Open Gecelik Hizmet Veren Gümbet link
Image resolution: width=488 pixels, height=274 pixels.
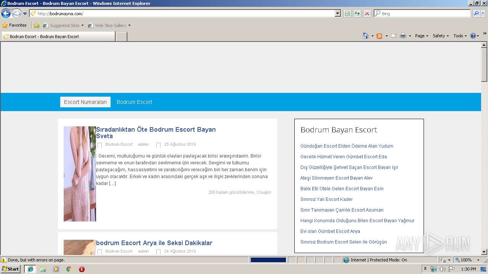coord(344,157)
